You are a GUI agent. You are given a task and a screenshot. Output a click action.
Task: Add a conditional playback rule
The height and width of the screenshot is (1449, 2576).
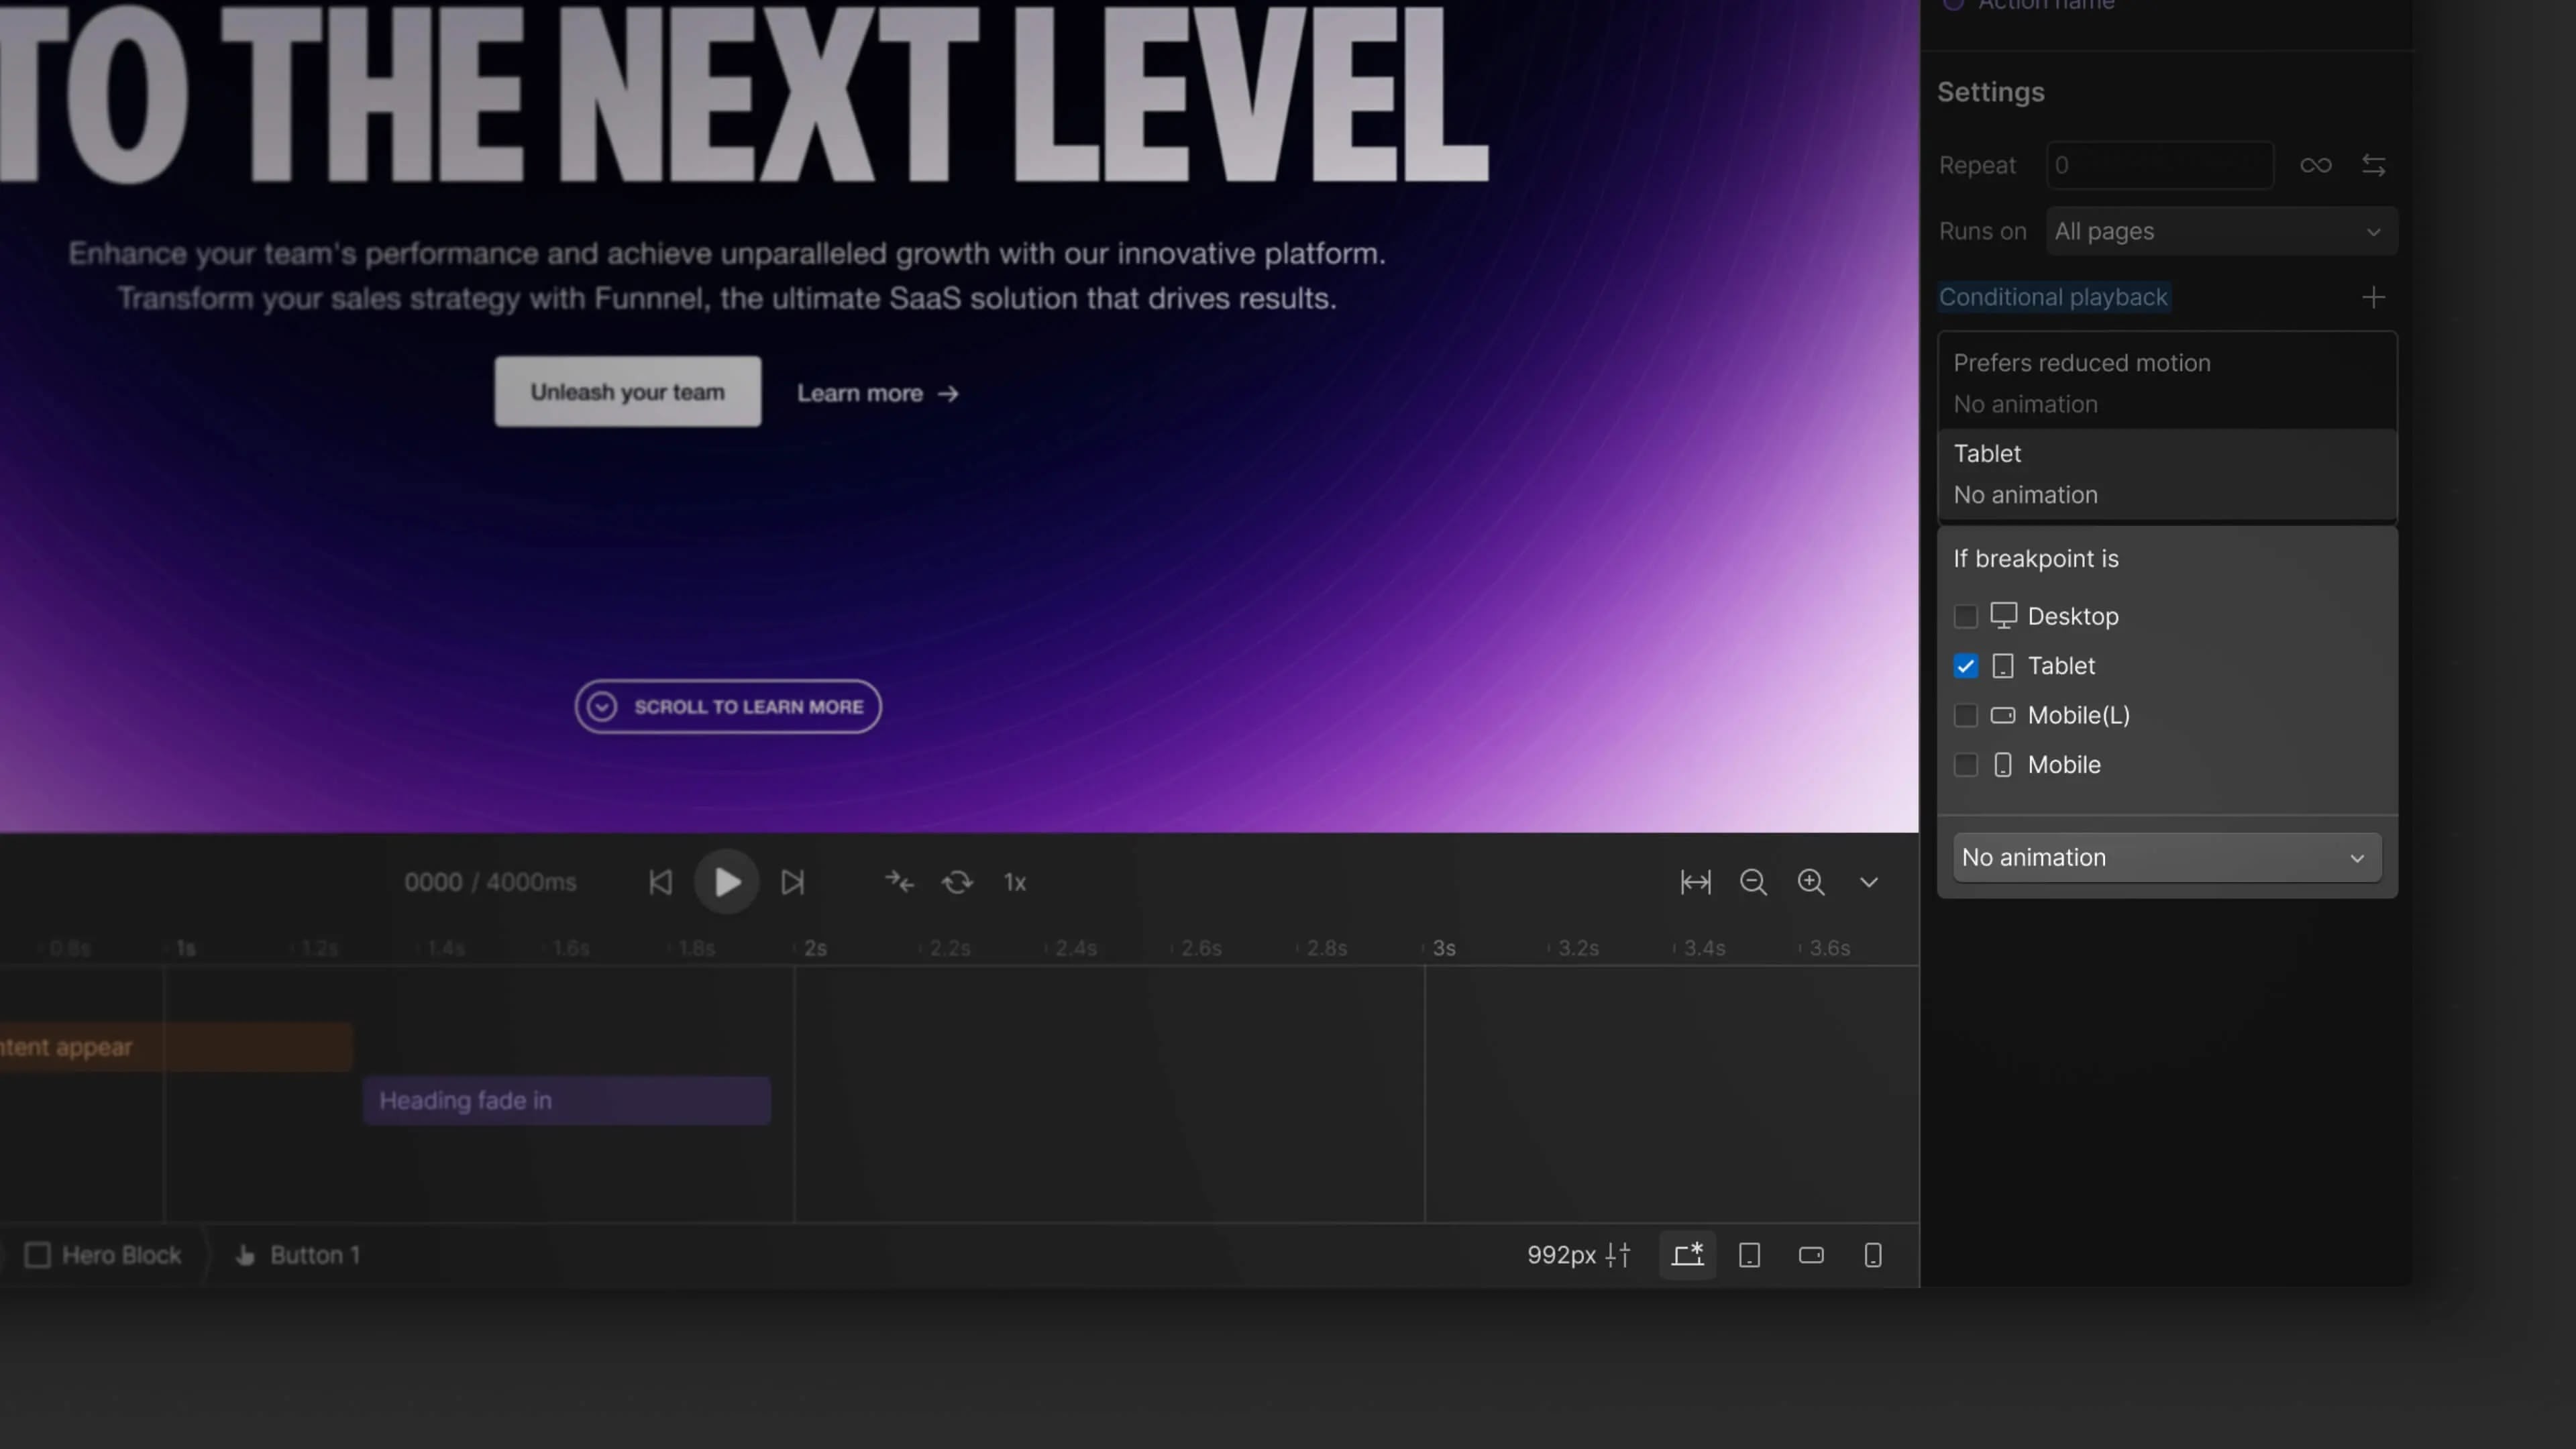click(2373, 297)
